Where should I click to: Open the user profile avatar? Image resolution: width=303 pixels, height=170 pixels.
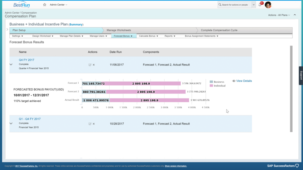click(x=268, y=5)
